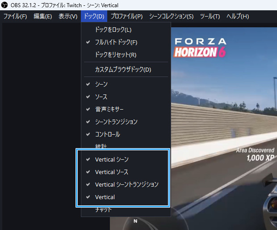Toggle the ソース dock visibility
The width and height of the screenshot is (277, 230).
pos(126,97)
